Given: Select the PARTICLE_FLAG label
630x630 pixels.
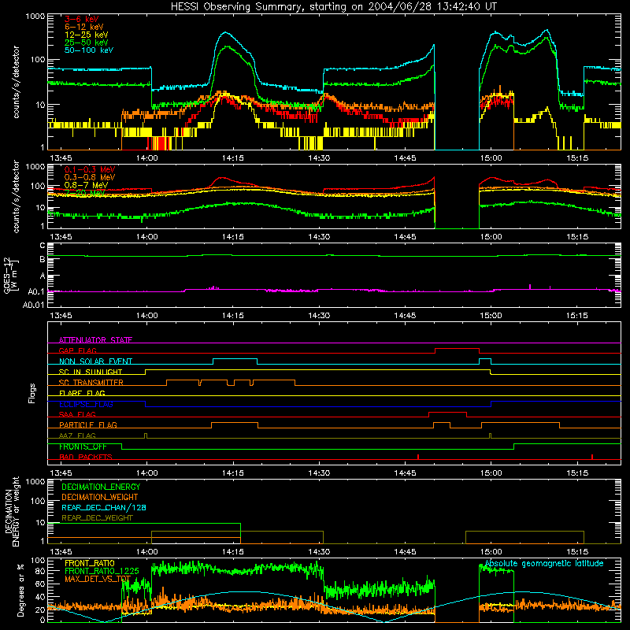Looking at the screenshot, I should [x=88, y=424].
